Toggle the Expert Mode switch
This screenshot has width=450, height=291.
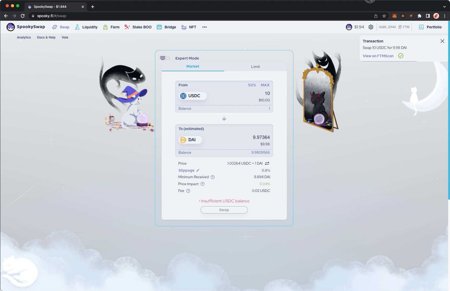(165, 58)
